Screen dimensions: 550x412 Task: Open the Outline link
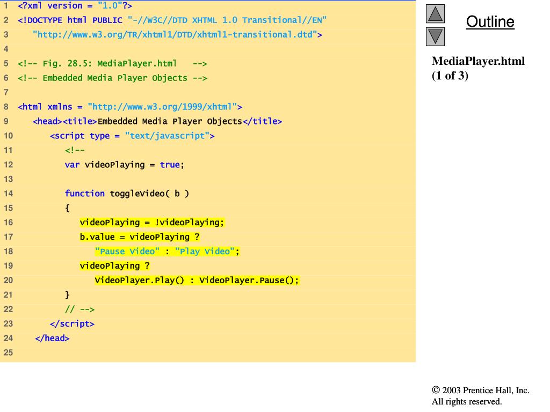490,21
